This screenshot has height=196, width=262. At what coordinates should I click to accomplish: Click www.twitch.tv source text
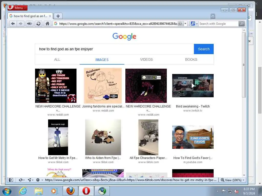click(193, 111)
